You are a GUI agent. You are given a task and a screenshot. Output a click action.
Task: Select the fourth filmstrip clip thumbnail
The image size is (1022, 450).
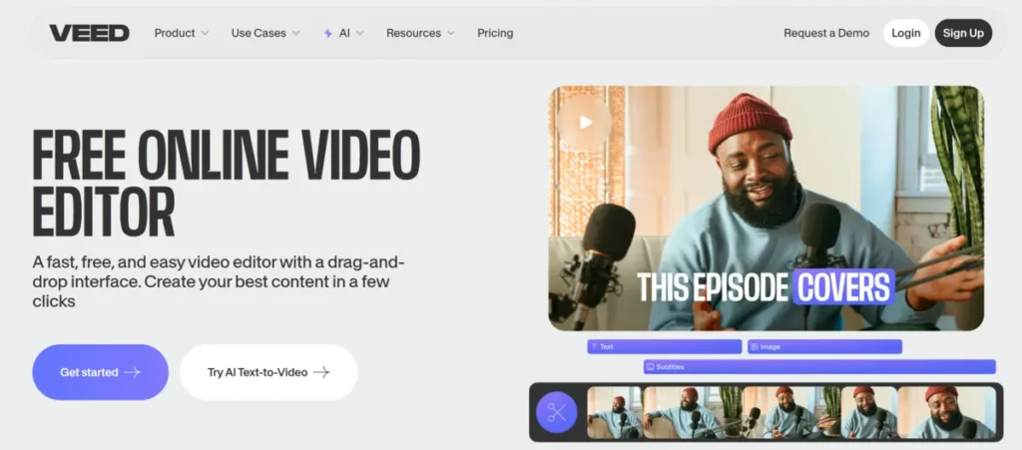[x=869, y=413]
